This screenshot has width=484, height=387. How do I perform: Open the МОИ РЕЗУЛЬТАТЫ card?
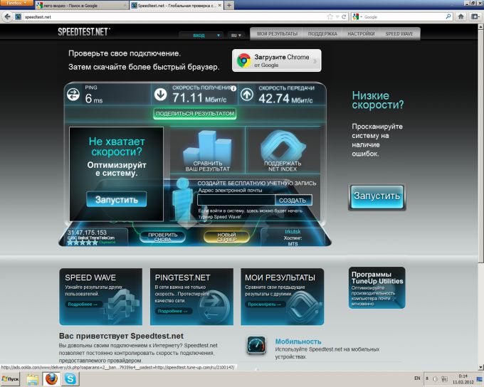[282, 297]
